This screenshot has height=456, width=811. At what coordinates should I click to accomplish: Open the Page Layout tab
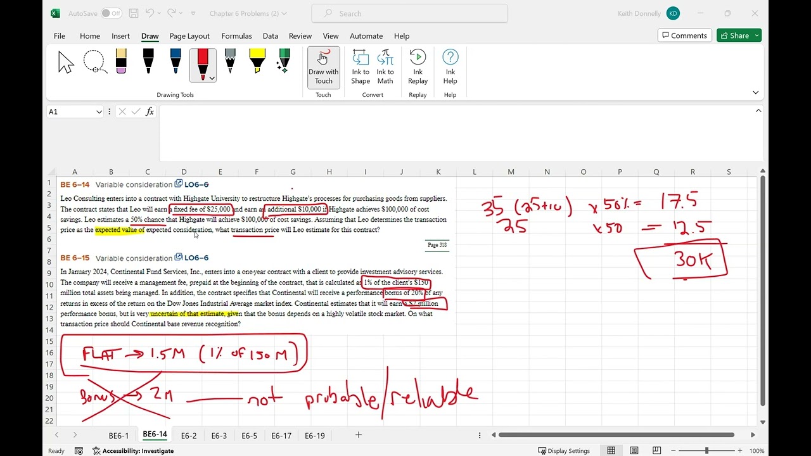189,36
